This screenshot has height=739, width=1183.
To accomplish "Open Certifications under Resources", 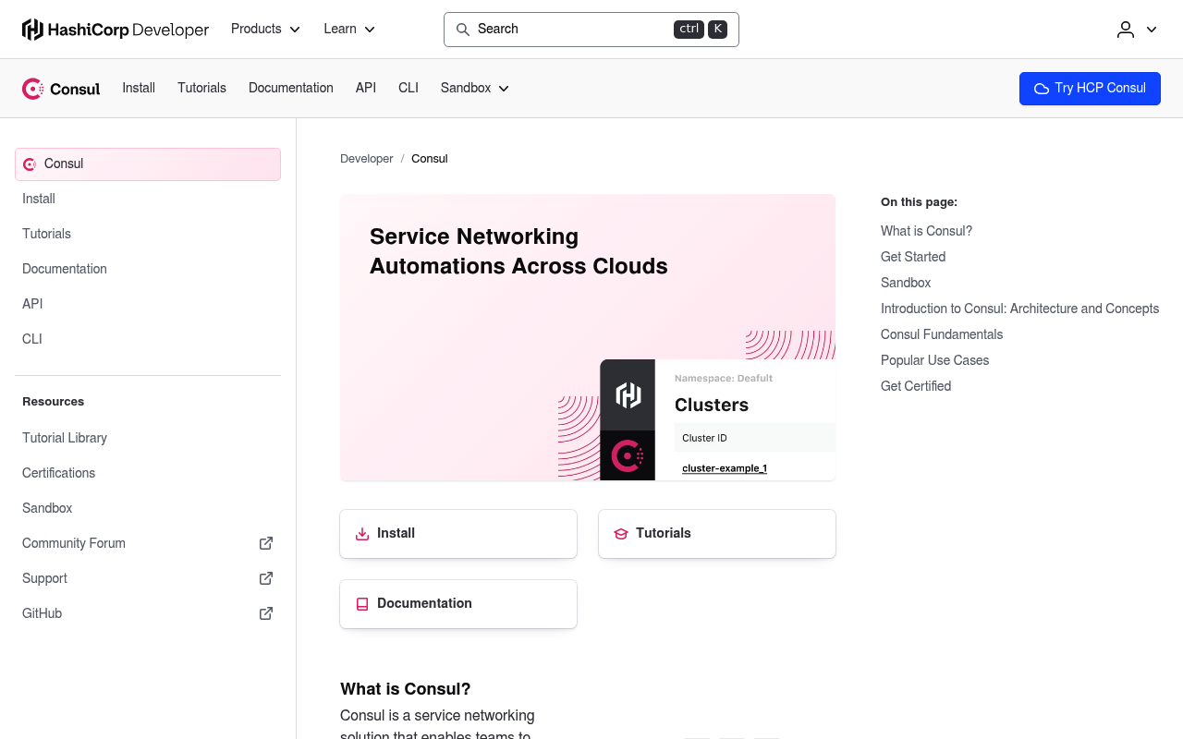I will tap(148, 474).
